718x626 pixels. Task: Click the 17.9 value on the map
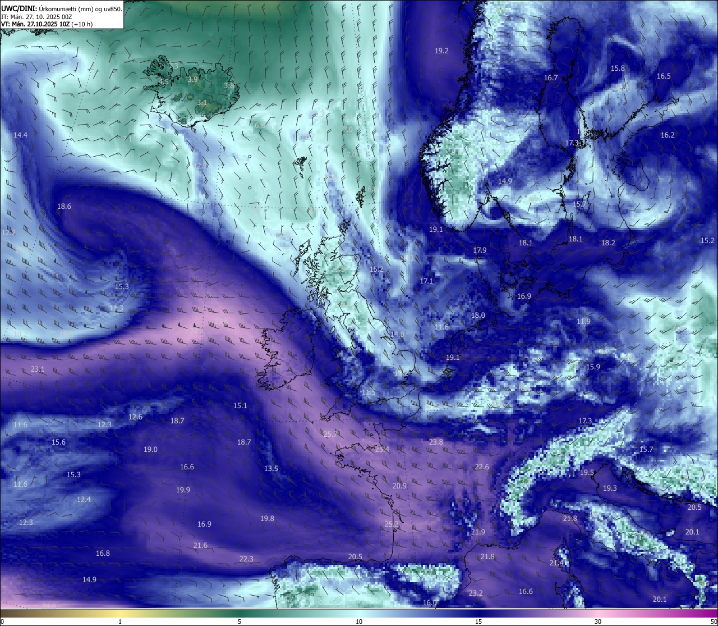pos(480,250)
